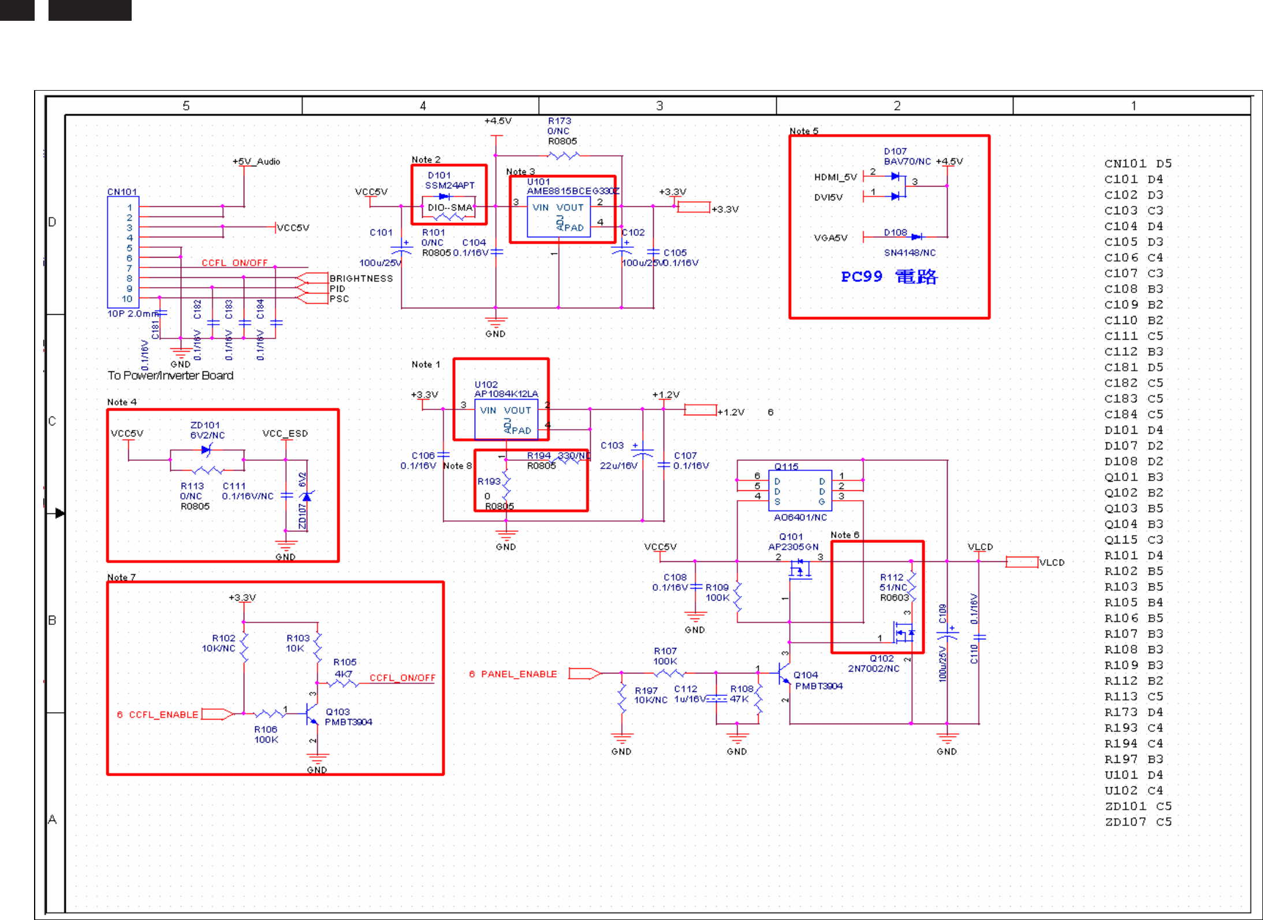The image size is (1263, 920).
Task: Select the D101 SSM24APT diode symbol
Action: pos(444,197)
